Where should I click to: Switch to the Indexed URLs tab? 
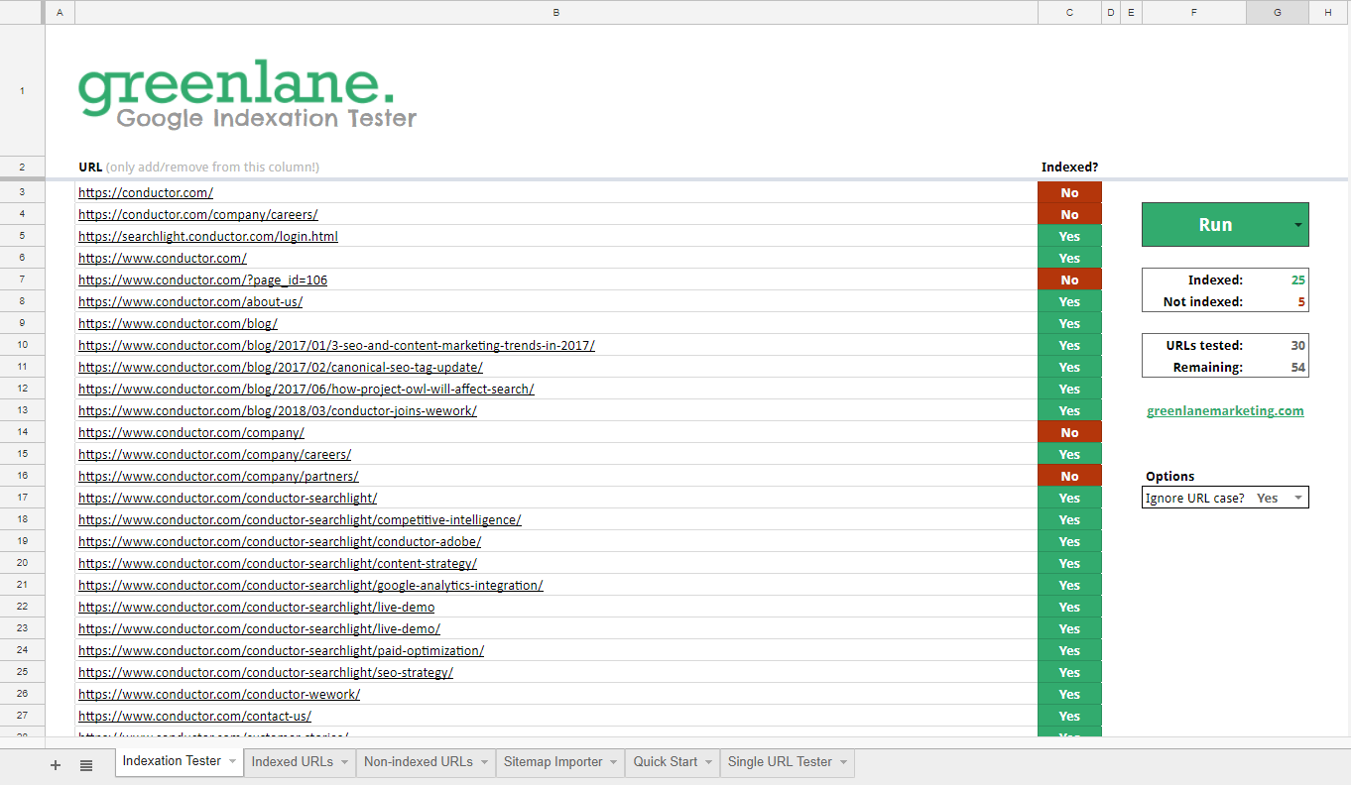293,762
